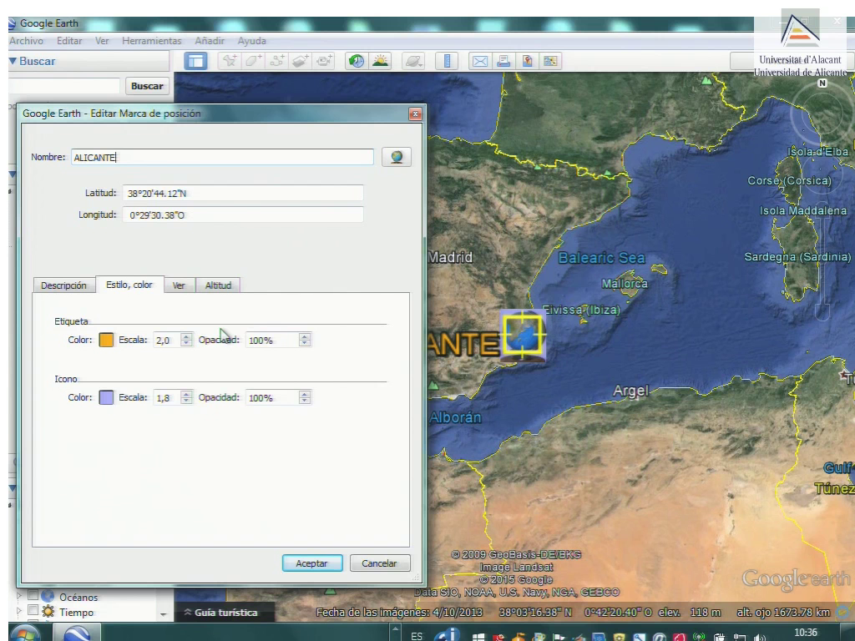855x641 pixels.
Task: Select the Add Polygon tool
Action: pyautogui.click(x=254, y=61)
